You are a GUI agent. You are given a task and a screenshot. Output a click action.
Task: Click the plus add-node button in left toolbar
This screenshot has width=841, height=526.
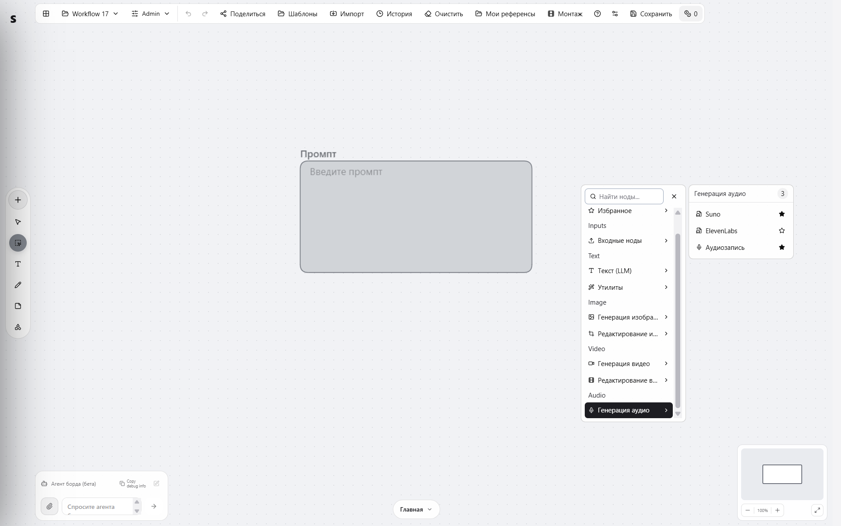point(18,200)
